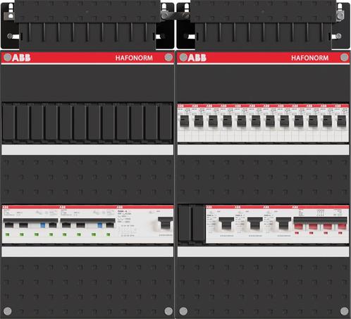Flip the eleventh breaker in the upper right row

[327, 121]
